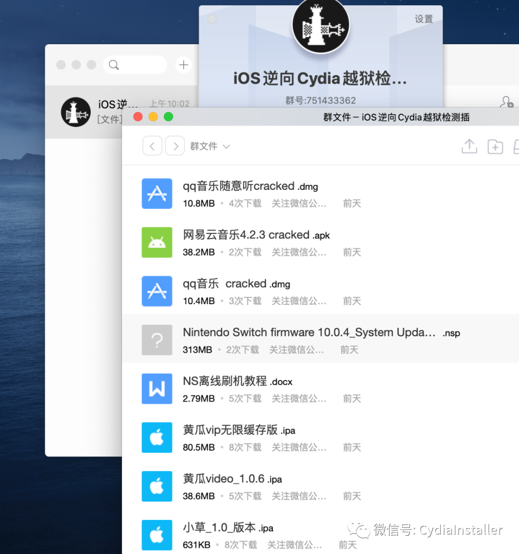Click the new folder icon in group files toolbar
Screen dimensions: 519x554
pyautogui.click(x=495, y=146)
